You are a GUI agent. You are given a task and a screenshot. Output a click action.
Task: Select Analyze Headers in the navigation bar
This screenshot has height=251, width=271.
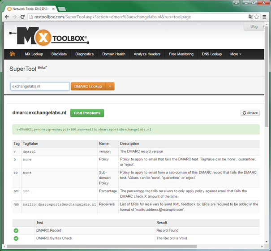pyautogui.click(x=147, y=54)
